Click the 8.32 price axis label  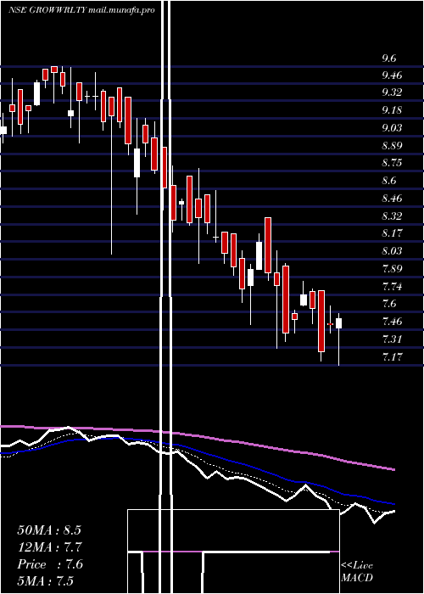point(392,216)
